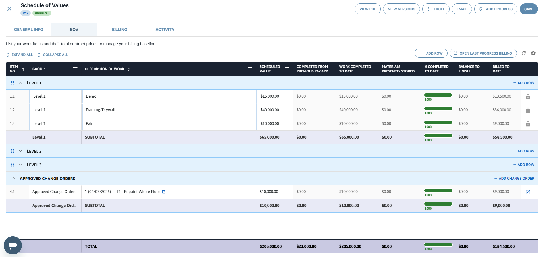Viewport: 543px width, 257px height.
Task: Sort by Item No. arrow
Action: tap(23, 69)
